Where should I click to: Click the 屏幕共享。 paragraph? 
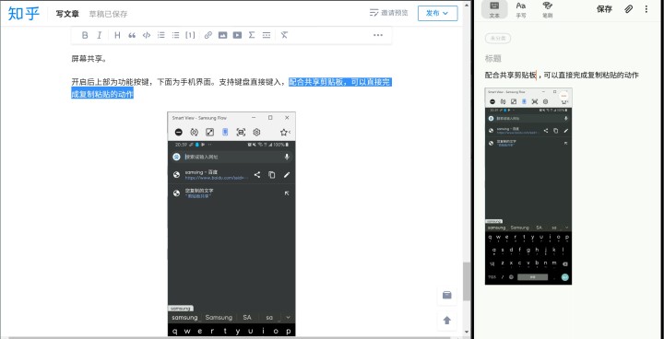click(x=89, y=59)
